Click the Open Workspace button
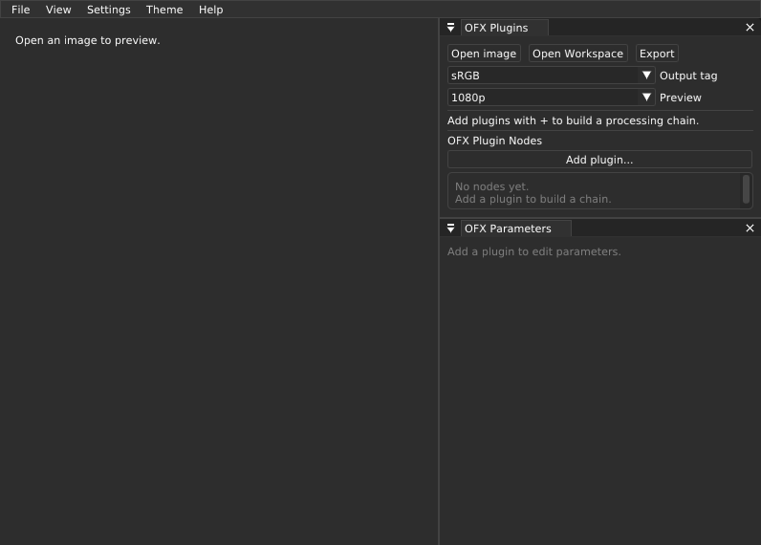Screen dimensions: 761x545 click(577, 54)
